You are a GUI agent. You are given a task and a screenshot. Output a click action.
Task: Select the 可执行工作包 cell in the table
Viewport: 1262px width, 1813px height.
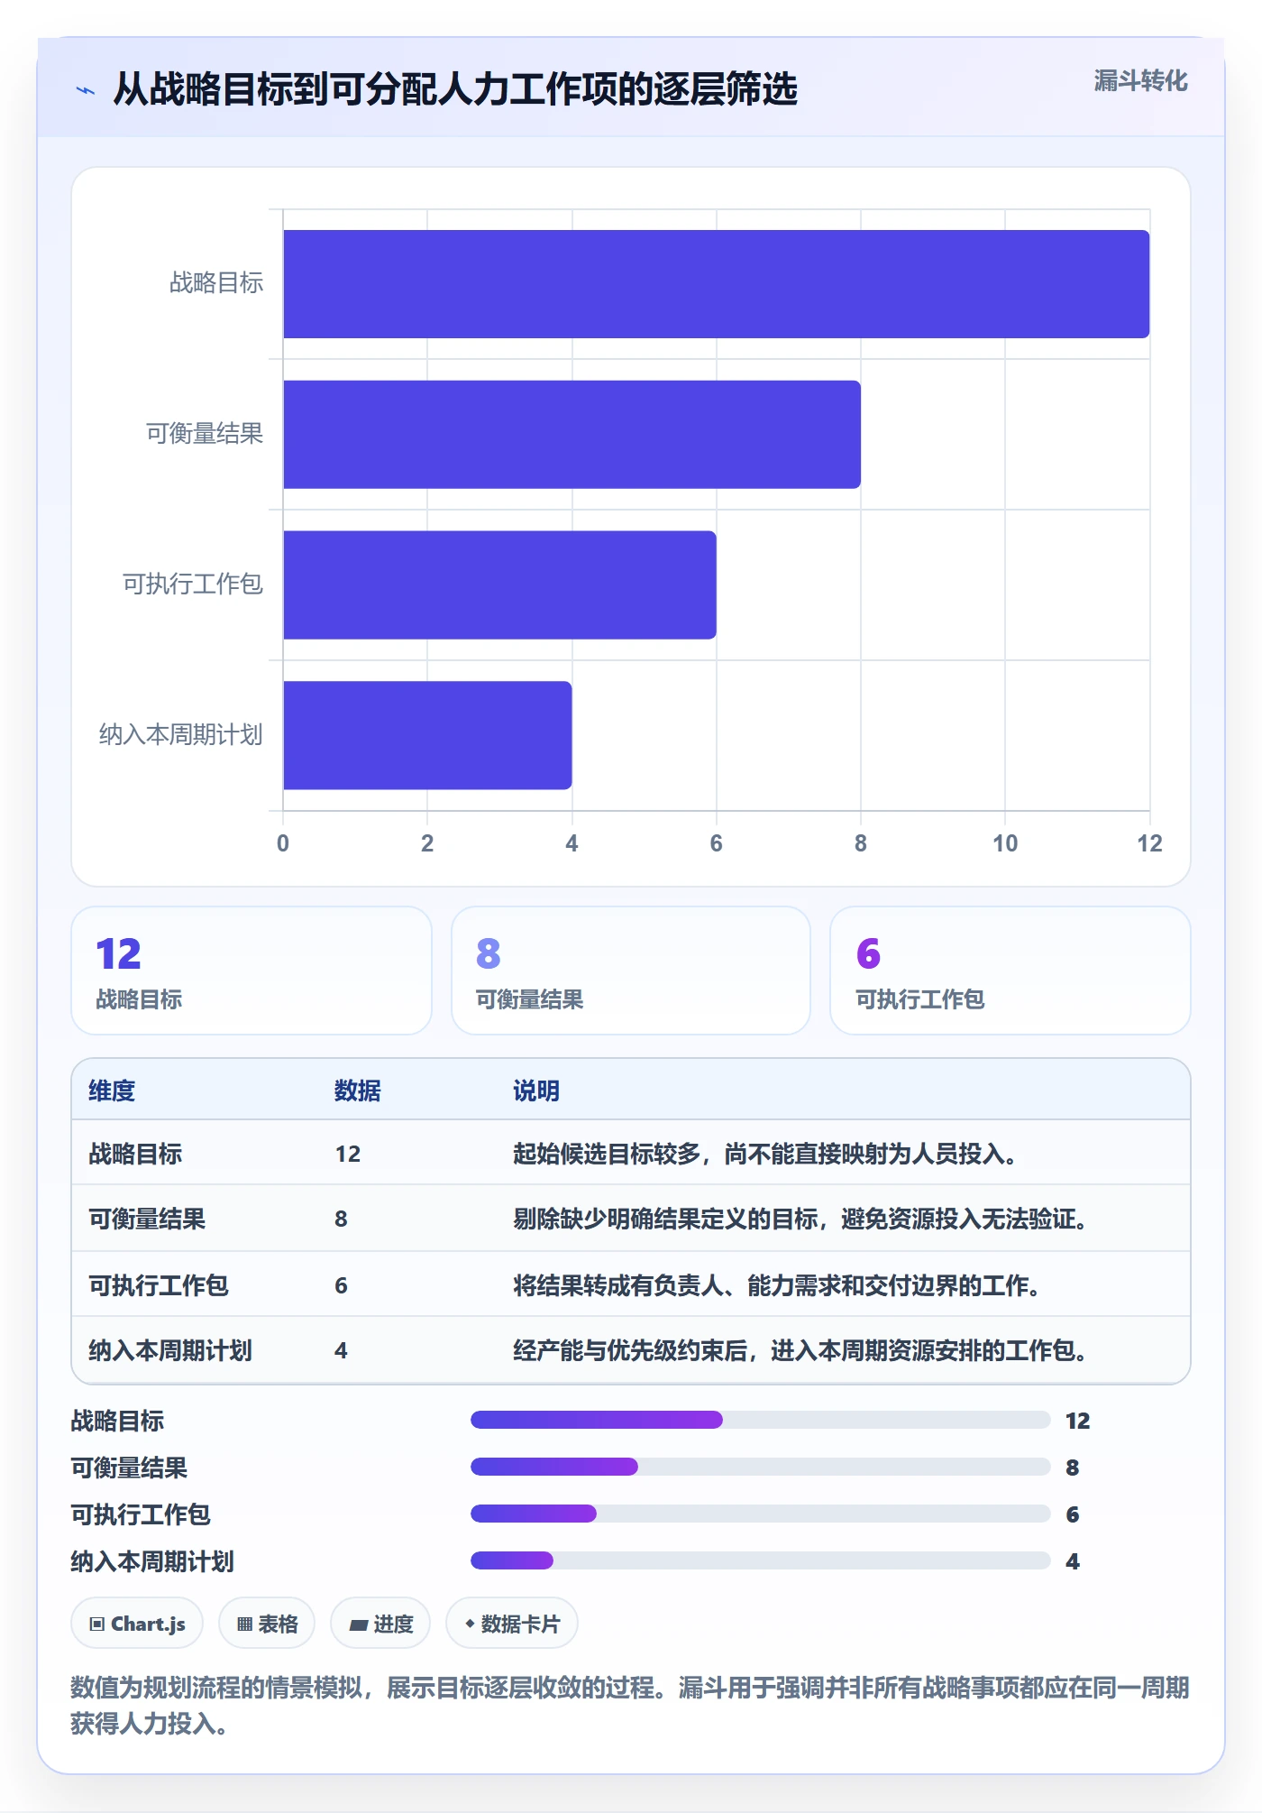[159, 1285]
